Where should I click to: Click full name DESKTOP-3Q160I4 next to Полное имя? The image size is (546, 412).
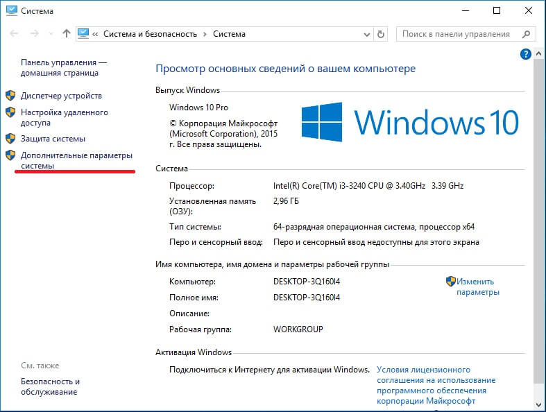tap(307, 298)
